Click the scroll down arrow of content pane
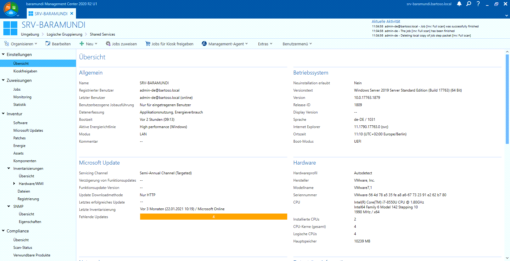Image resolution: width=510 pixels, height=261 pixels. point(507,258)
